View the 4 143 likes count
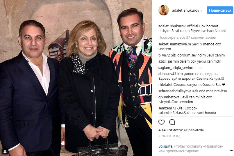 181,130
